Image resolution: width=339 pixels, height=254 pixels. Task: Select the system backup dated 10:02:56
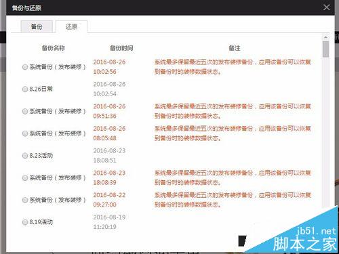[24, 67]
